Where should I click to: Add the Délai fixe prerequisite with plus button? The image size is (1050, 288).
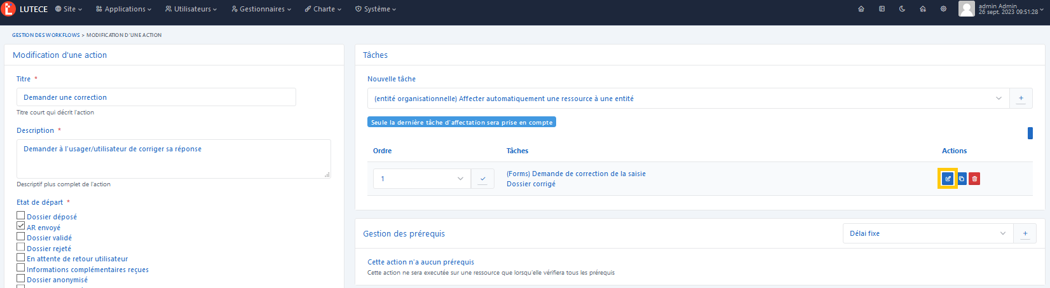pyautogui.click(x=1025, y=233)
